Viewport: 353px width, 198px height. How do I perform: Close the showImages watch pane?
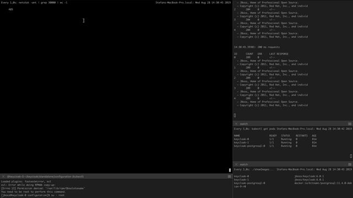[x=236, y=164]
